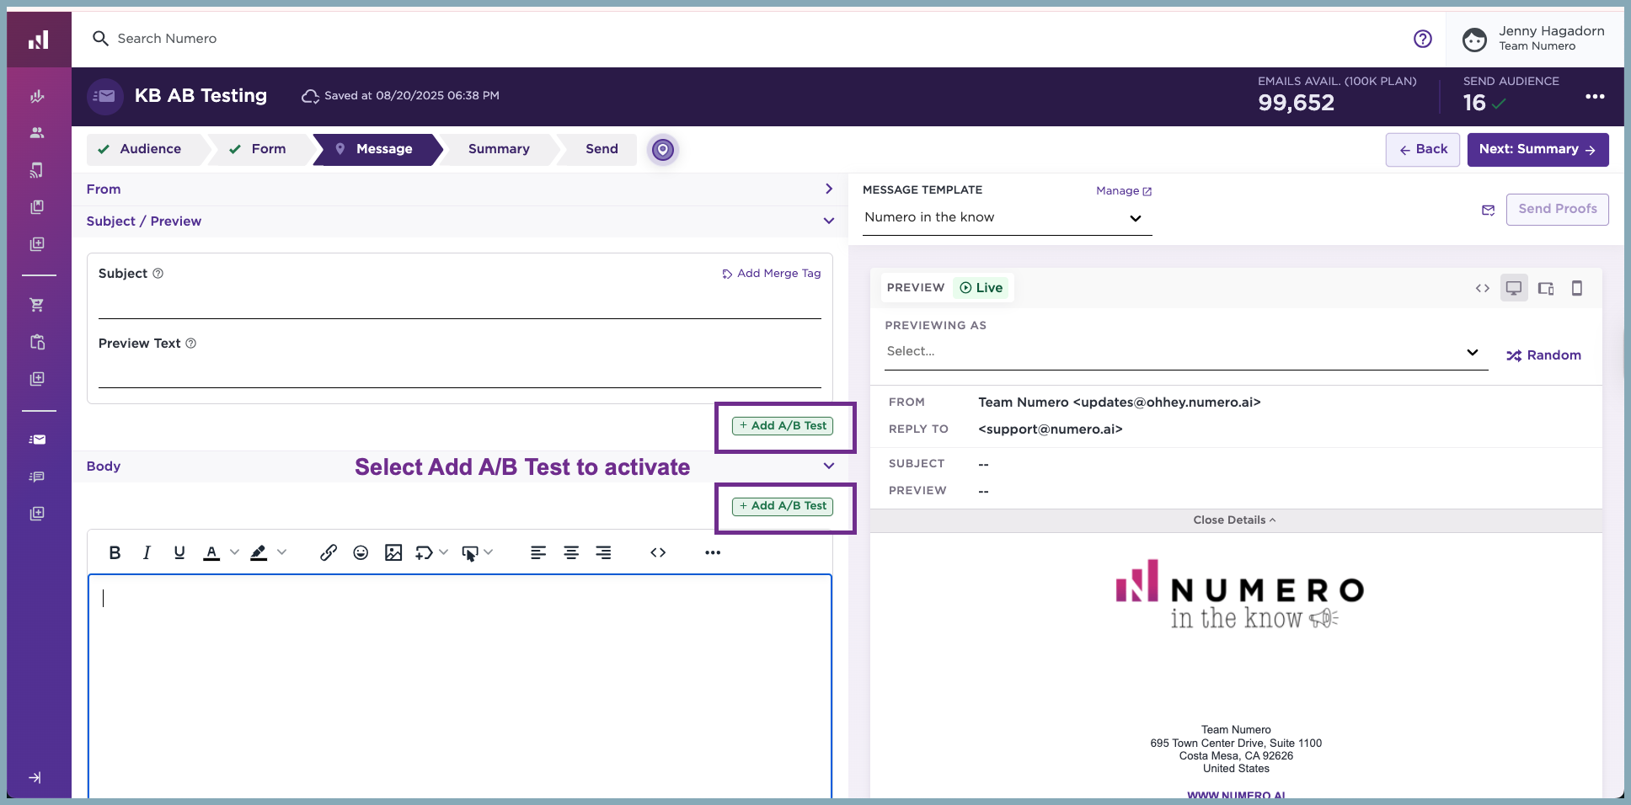Switch preview to desktop view
This screenshot has width=1631, height=805.
[1514, 288]
